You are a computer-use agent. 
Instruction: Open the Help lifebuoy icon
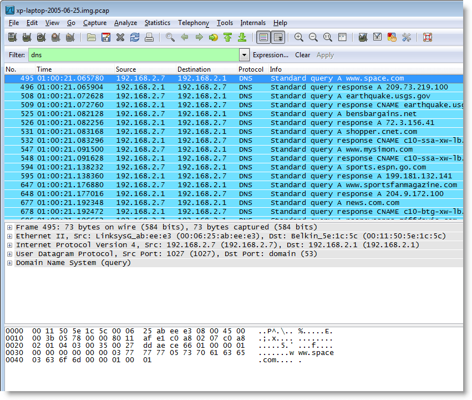point(428,37)
